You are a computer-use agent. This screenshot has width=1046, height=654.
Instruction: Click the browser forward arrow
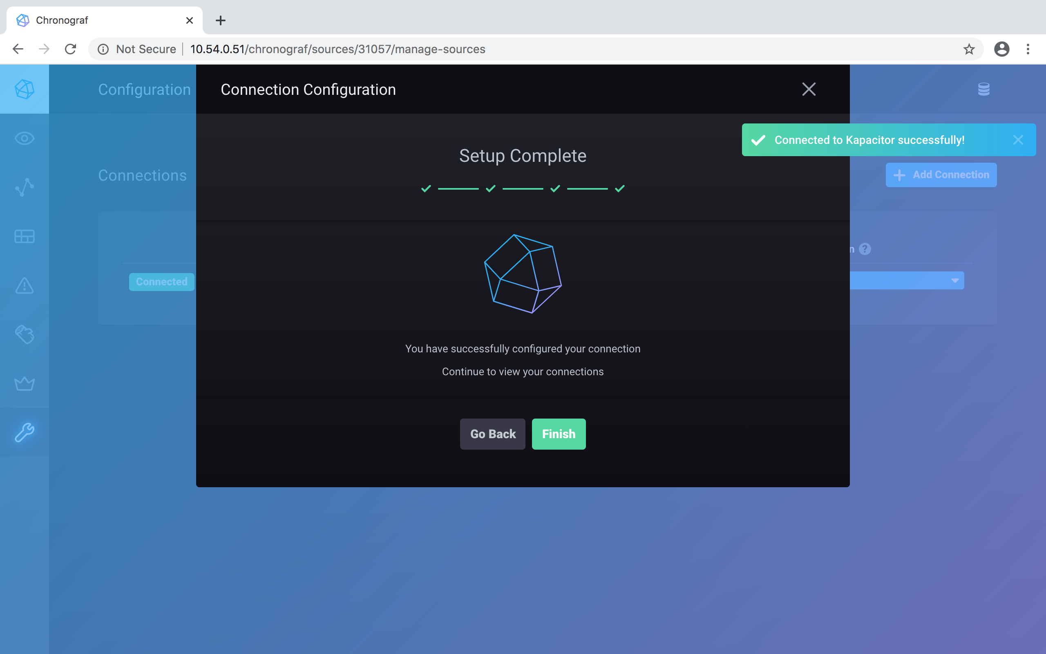click(44, 49)
